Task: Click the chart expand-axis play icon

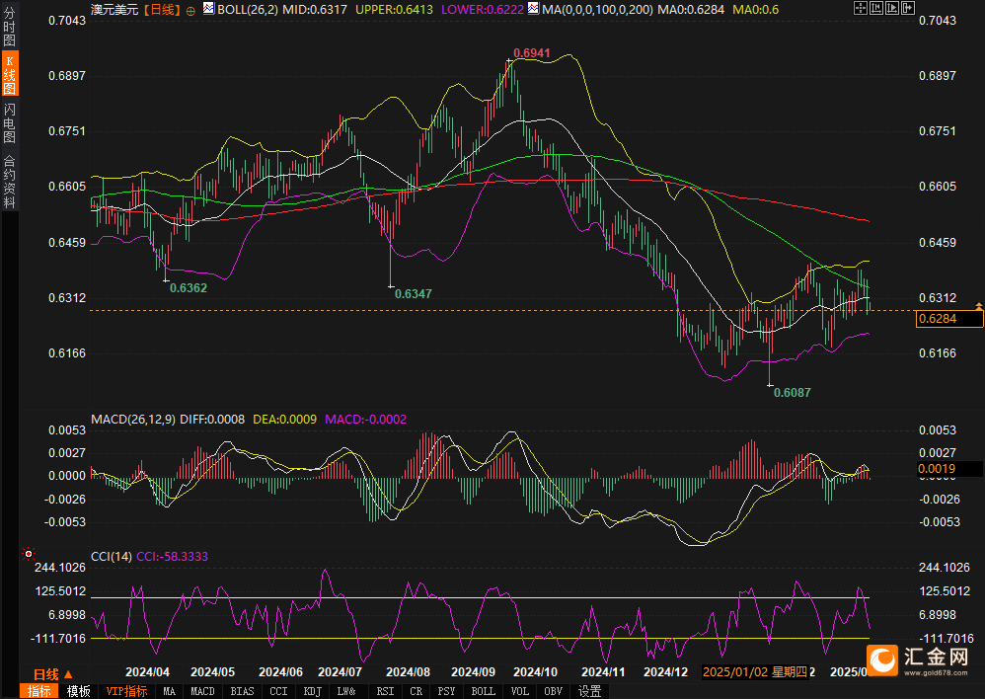Action: (x=892, y=8)
